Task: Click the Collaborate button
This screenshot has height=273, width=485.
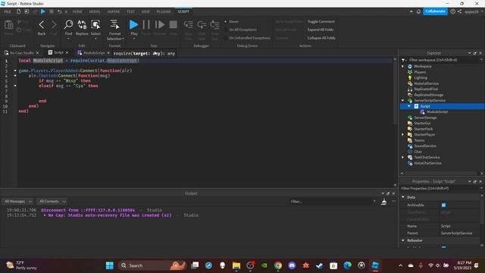Action: click(x=435, y=11)
